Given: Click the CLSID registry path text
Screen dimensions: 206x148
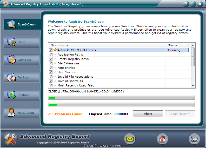Looking at the screenshot, I should click(x=86, y=91).
